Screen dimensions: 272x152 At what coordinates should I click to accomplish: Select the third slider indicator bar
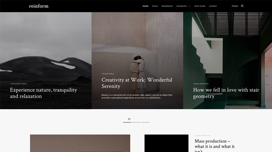point(145,122)
